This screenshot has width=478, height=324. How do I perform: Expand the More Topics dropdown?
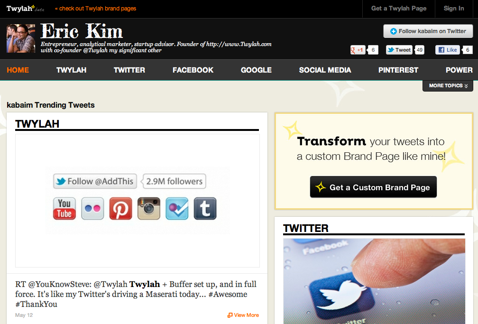tap(448, 86)
